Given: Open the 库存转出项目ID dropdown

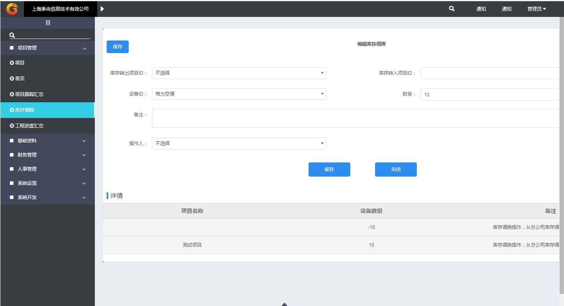Looking at the screenshot, I should click(239, 73).
